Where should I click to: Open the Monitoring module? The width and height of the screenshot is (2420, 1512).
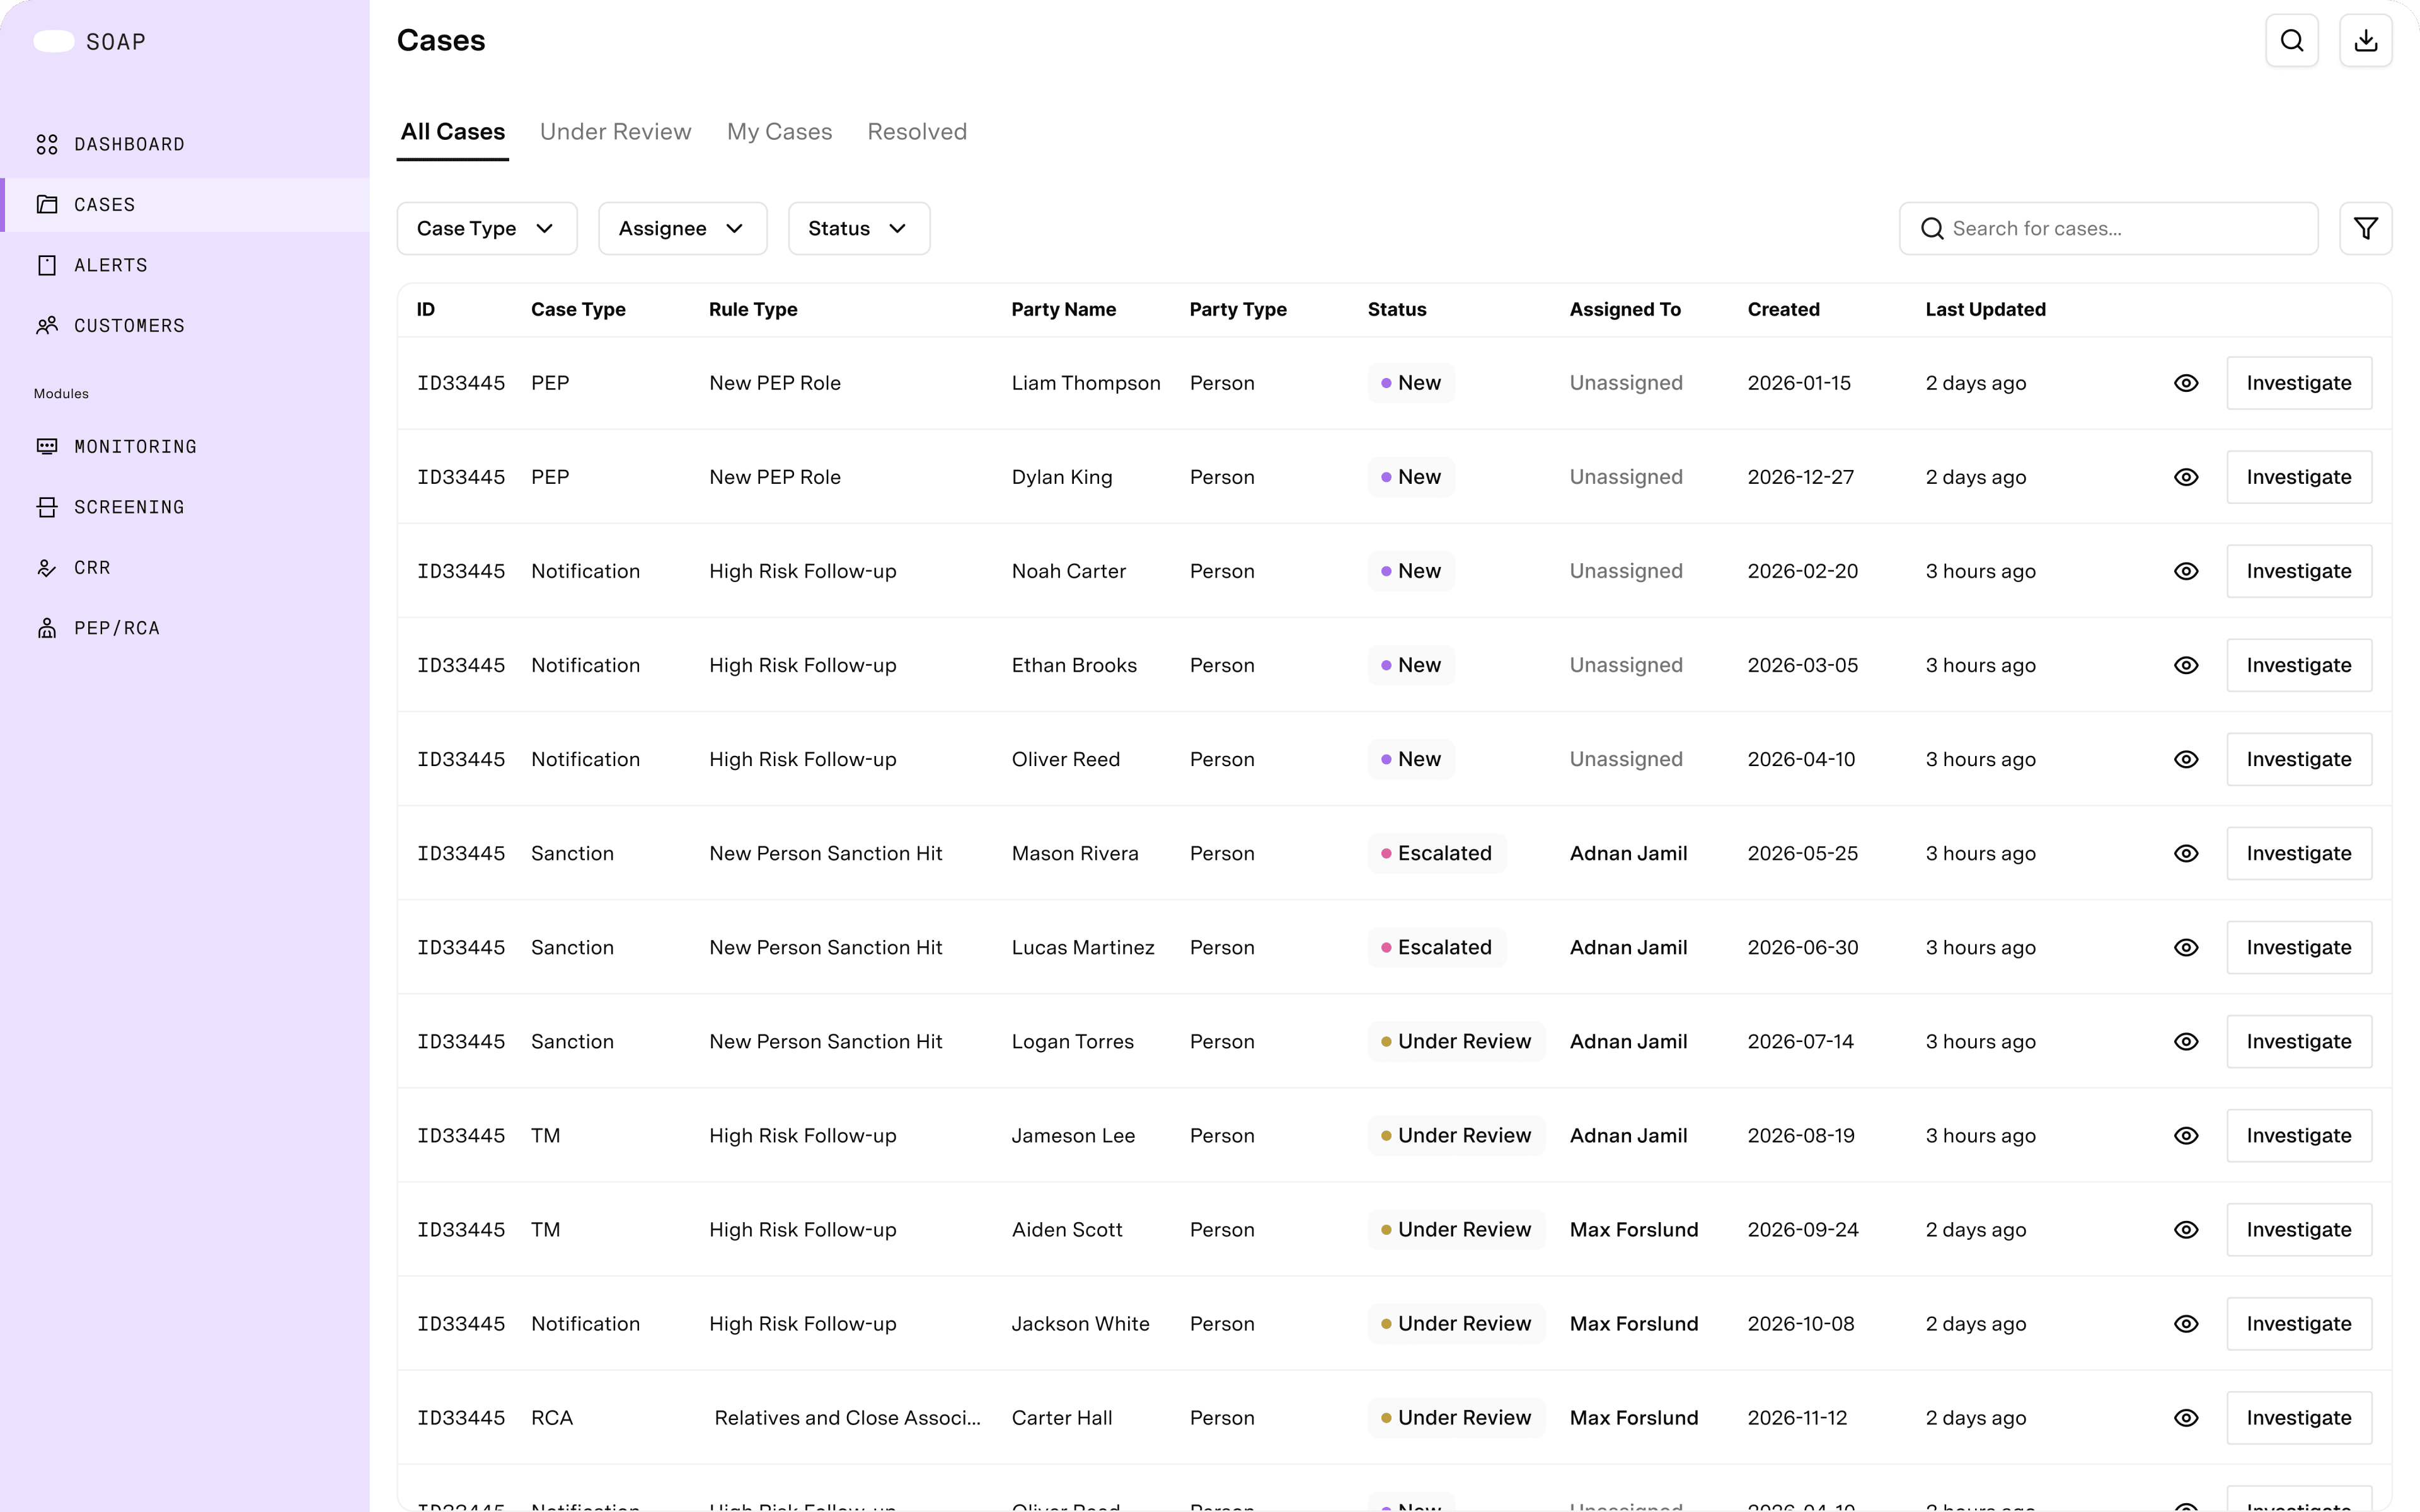pyautogui.click(x=135, y=447)
